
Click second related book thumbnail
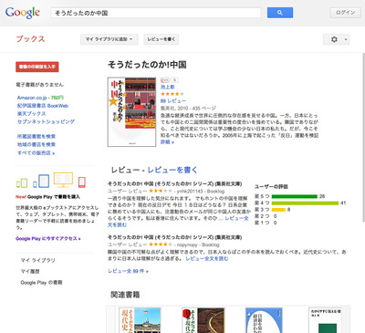click(203, 320)
